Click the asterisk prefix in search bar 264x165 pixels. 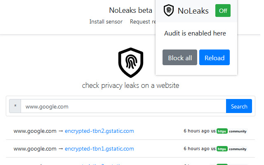click(15, 106)
